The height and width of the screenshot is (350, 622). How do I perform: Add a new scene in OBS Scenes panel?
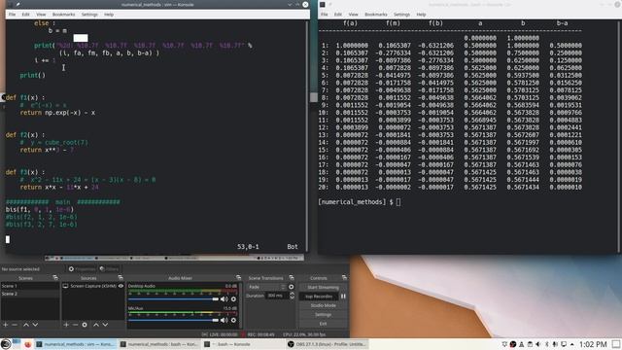click(x=6, y=325)
